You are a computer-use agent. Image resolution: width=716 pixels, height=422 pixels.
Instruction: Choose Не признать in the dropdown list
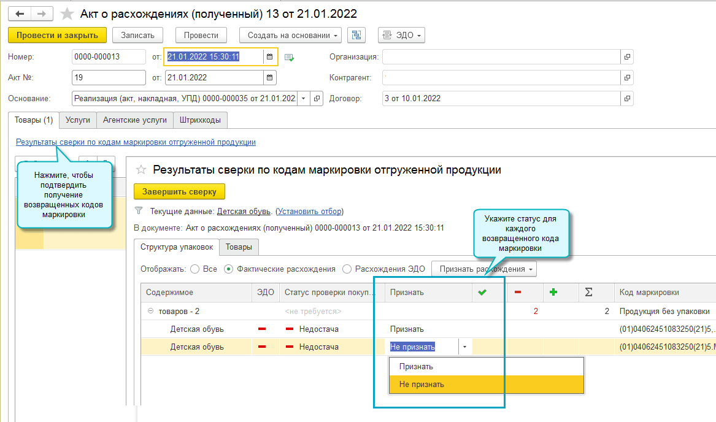(487, 384)
